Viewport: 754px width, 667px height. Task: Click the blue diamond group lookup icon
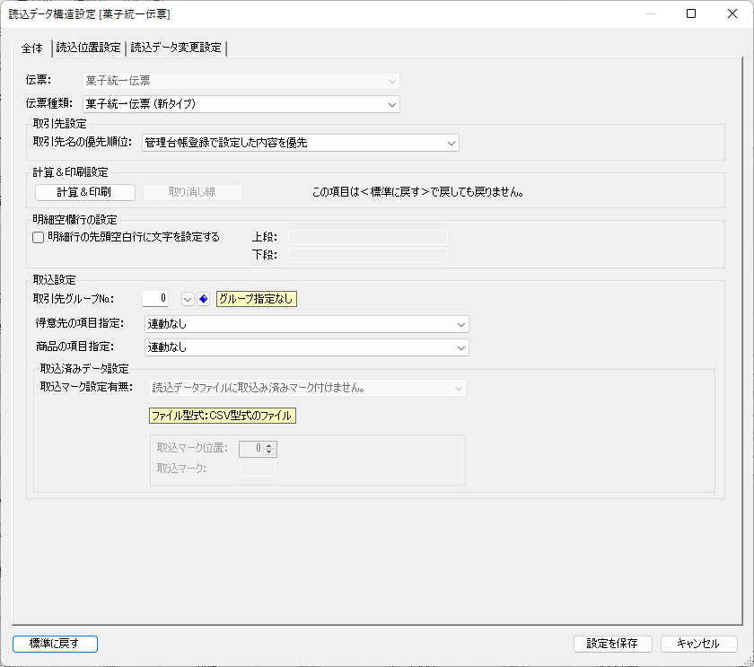[204, 299]
